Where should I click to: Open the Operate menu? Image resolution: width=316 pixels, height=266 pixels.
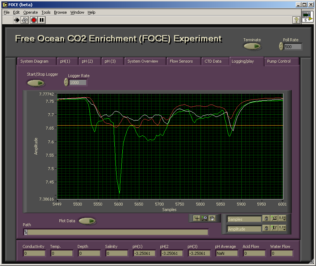(30, 13)
